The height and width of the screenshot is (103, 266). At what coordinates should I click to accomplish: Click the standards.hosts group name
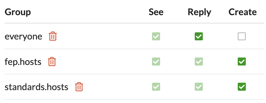(x=36, y=87)
